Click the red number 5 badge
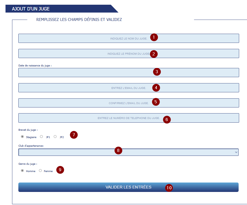Screen dimensions: 247x205 (156, 102)
